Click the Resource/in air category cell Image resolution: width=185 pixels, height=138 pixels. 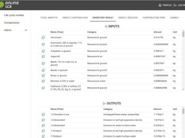click(x=95, y=56)
